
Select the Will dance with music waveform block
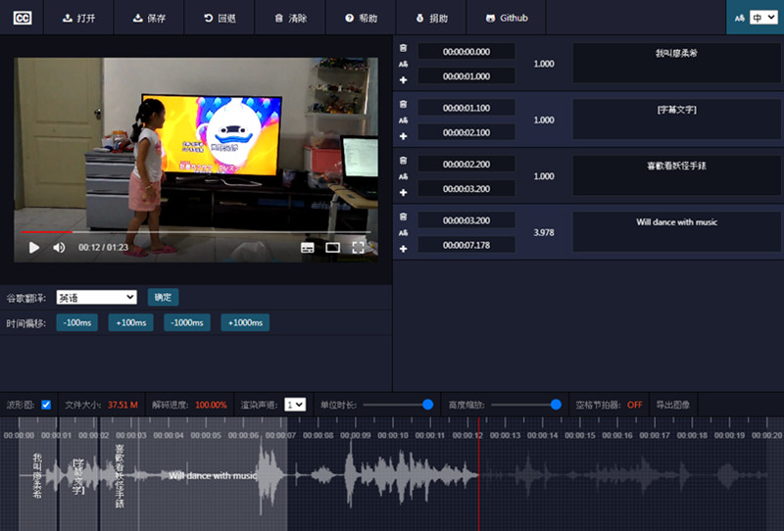[213, 475]
